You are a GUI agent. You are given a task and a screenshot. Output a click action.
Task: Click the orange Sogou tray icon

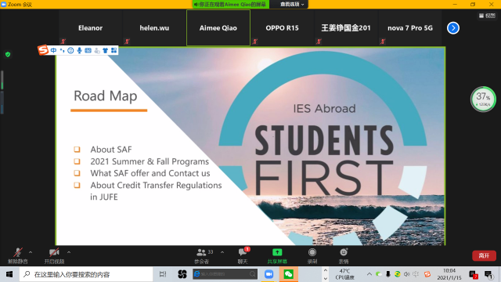click(x=427, y=274)
